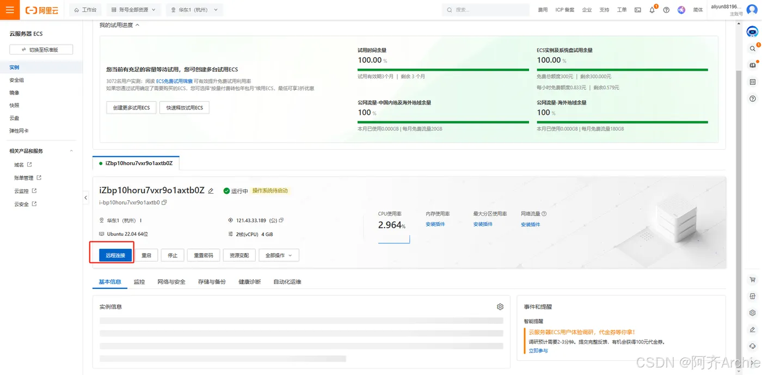Click the user avatar
The image size is (762, 375).
click(x=752, y=10)
